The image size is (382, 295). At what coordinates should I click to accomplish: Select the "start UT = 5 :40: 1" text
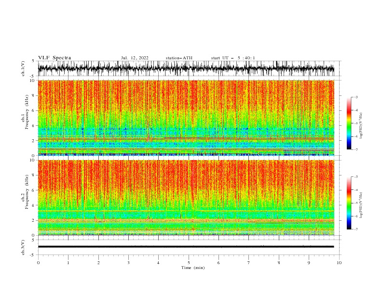pos(233,58)
